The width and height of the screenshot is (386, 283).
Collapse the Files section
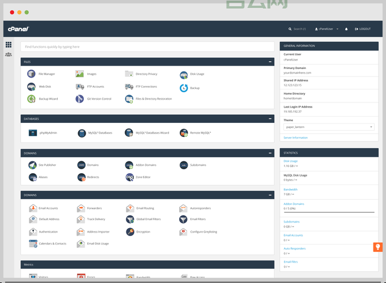tap(270, 62)
